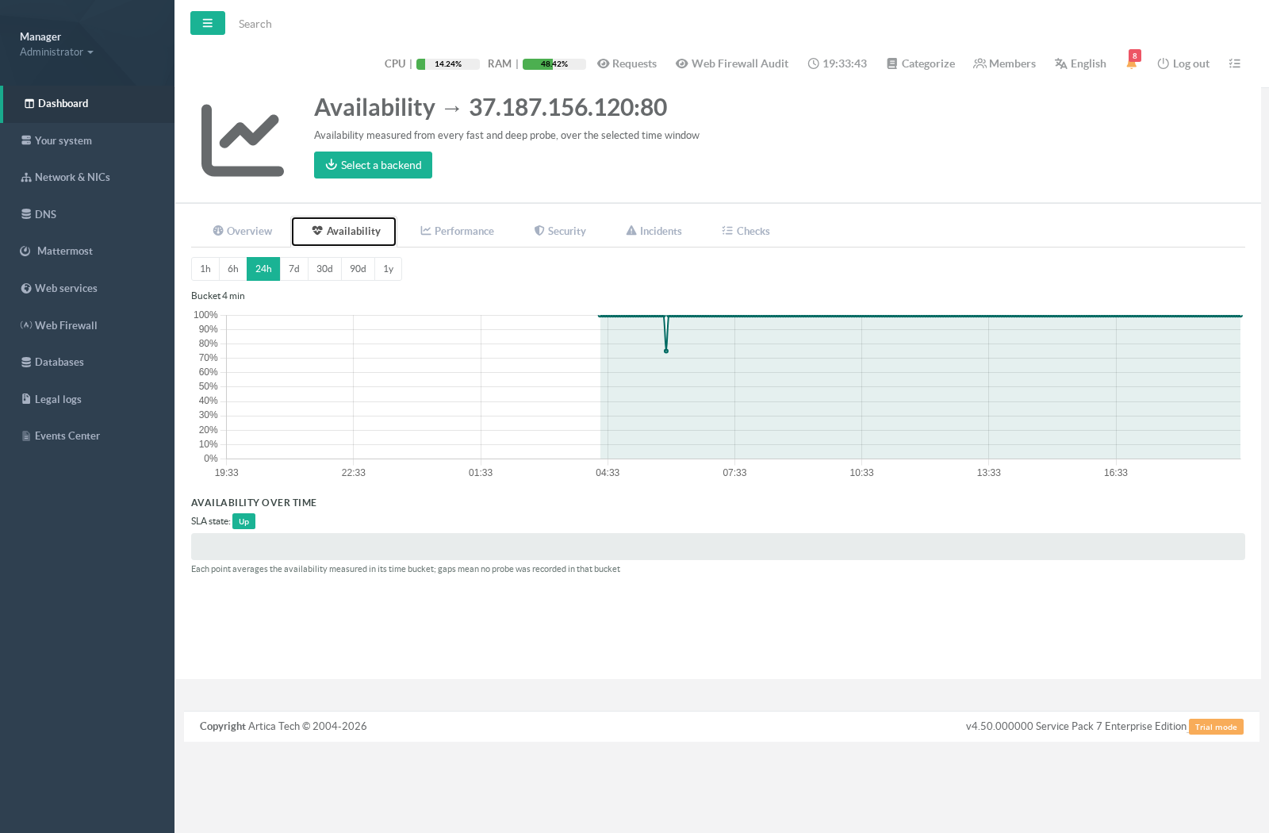Viewport: 1269px width, 833px height.
Task: Open the notifications bell with badge 8
Action: (x=1132, y=62)
